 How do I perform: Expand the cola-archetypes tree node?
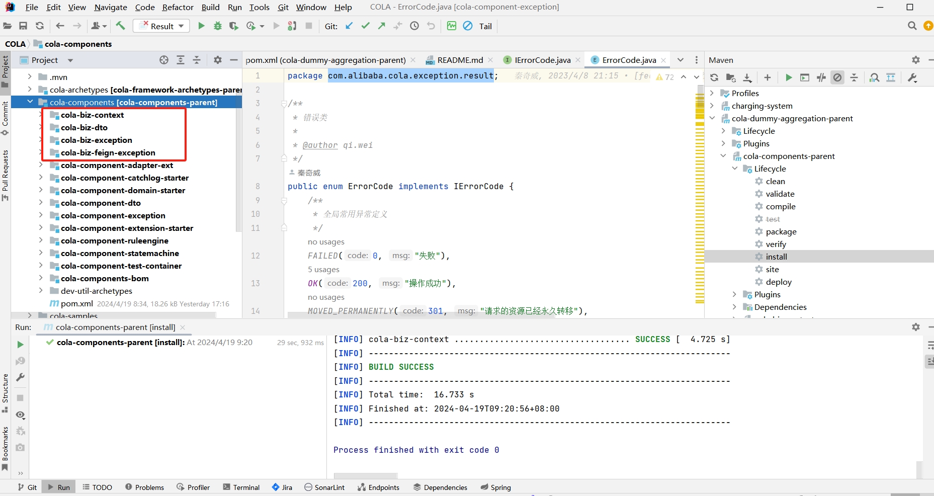(x=30, y=90)
